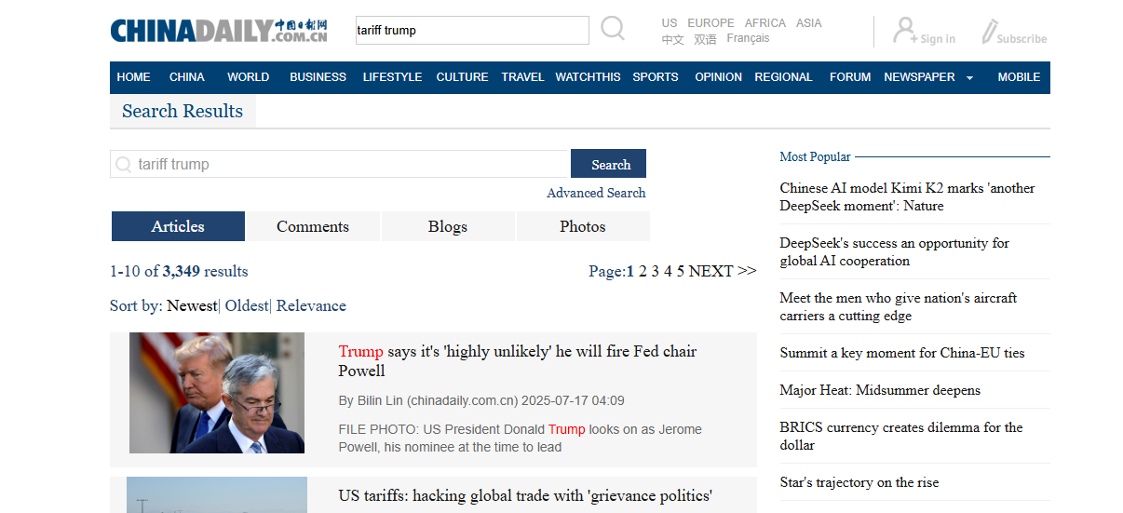The image size is (1123, 513).
Task: Click the blue Search button
Action: tap(608, 164)
